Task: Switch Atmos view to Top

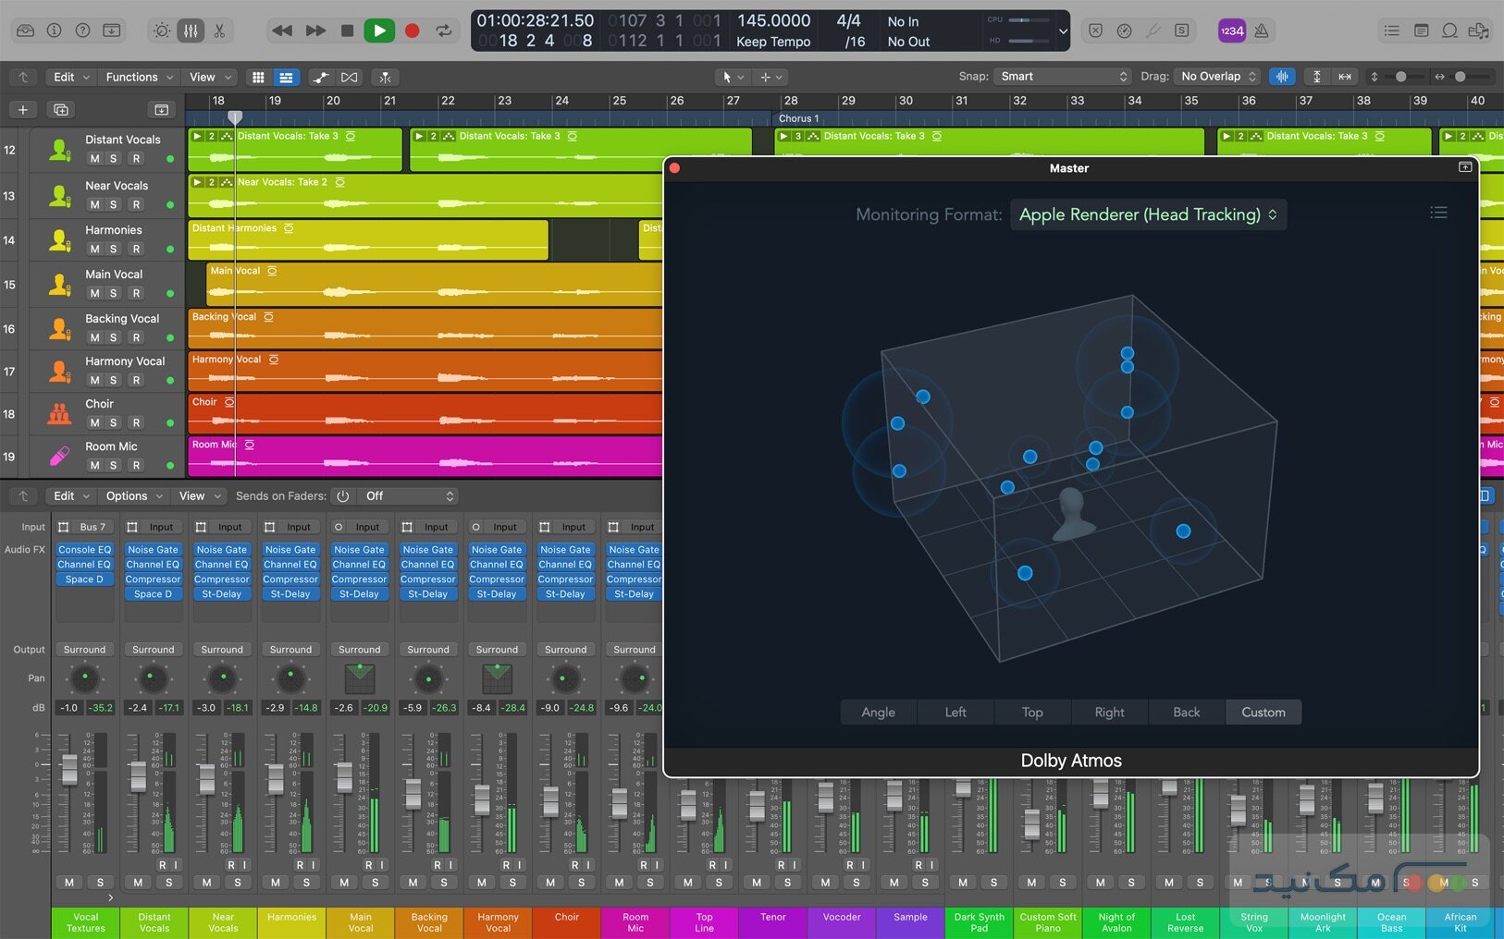Action: coord(1031,712)
